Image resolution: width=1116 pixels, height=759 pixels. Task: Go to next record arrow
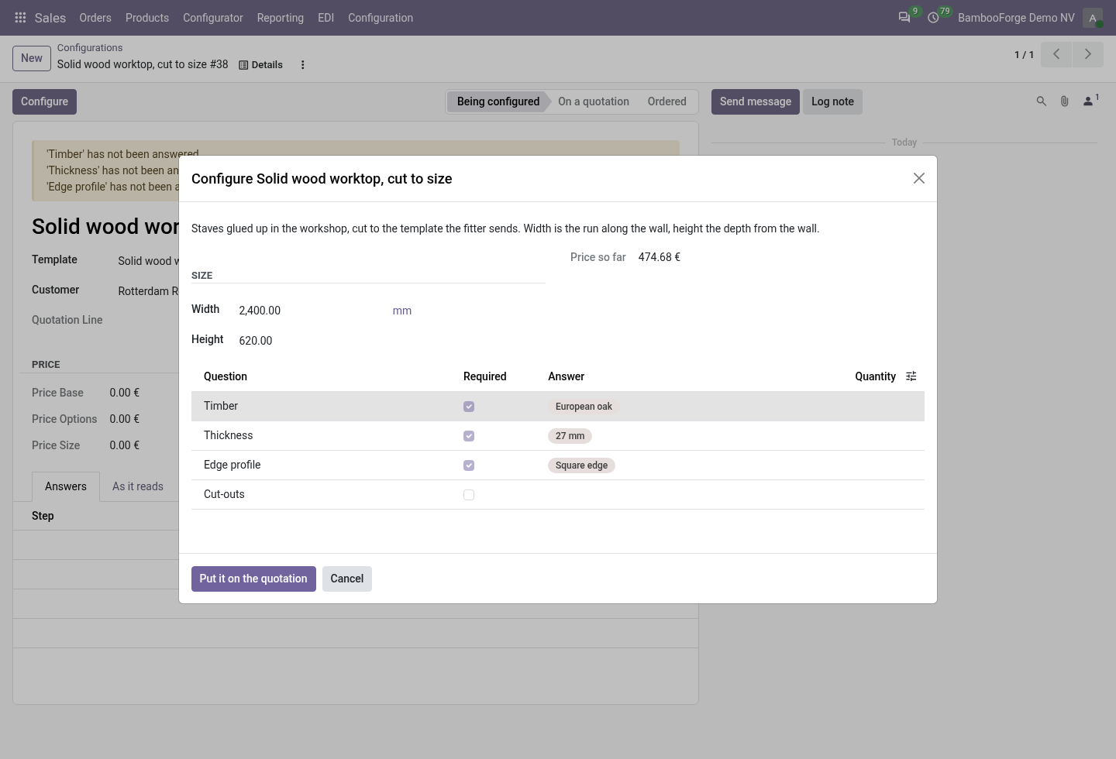point(1087,54)
